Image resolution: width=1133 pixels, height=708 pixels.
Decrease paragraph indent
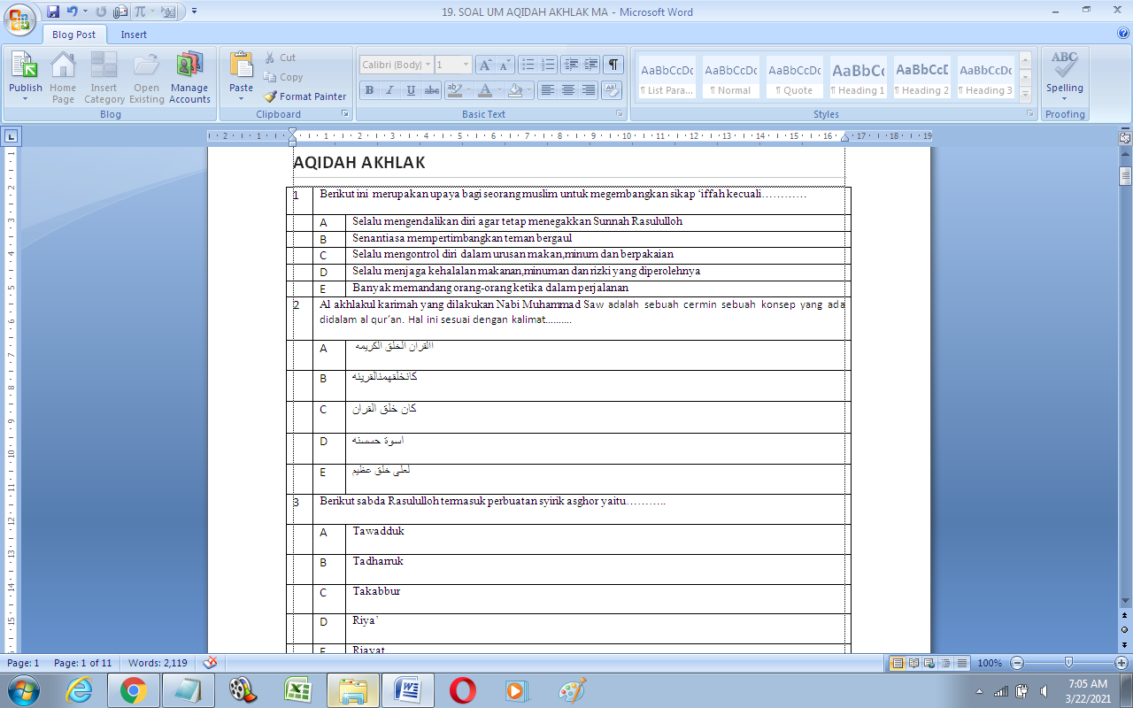coord(571,65)
